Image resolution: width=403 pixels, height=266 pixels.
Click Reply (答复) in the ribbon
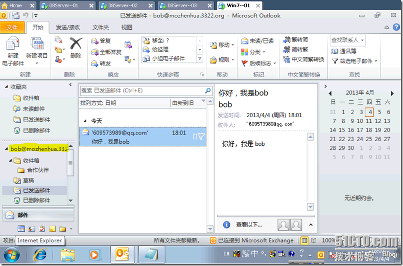tap(101, 41)
